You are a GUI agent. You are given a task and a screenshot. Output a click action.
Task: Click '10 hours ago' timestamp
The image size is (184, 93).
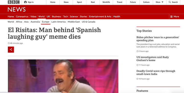pyautogui.click(x=143, y=79)
